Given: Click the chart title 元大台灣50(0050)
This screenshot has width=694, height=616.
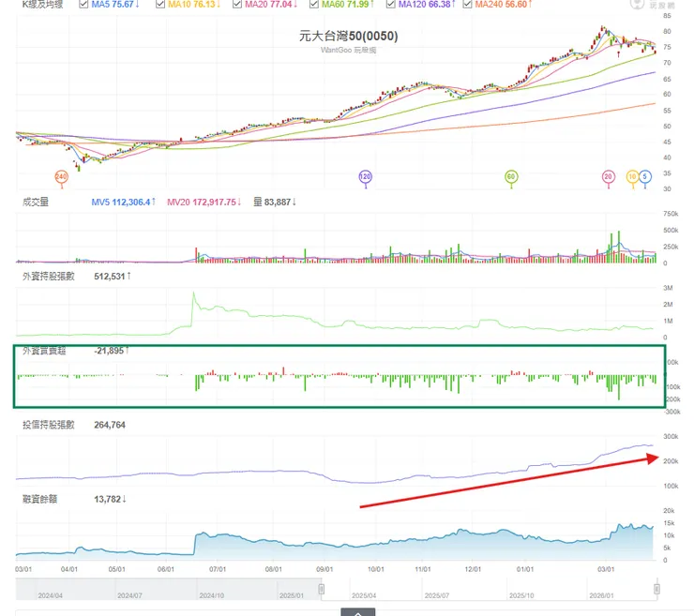Looking at the screenshot, I should click(348, 36).
